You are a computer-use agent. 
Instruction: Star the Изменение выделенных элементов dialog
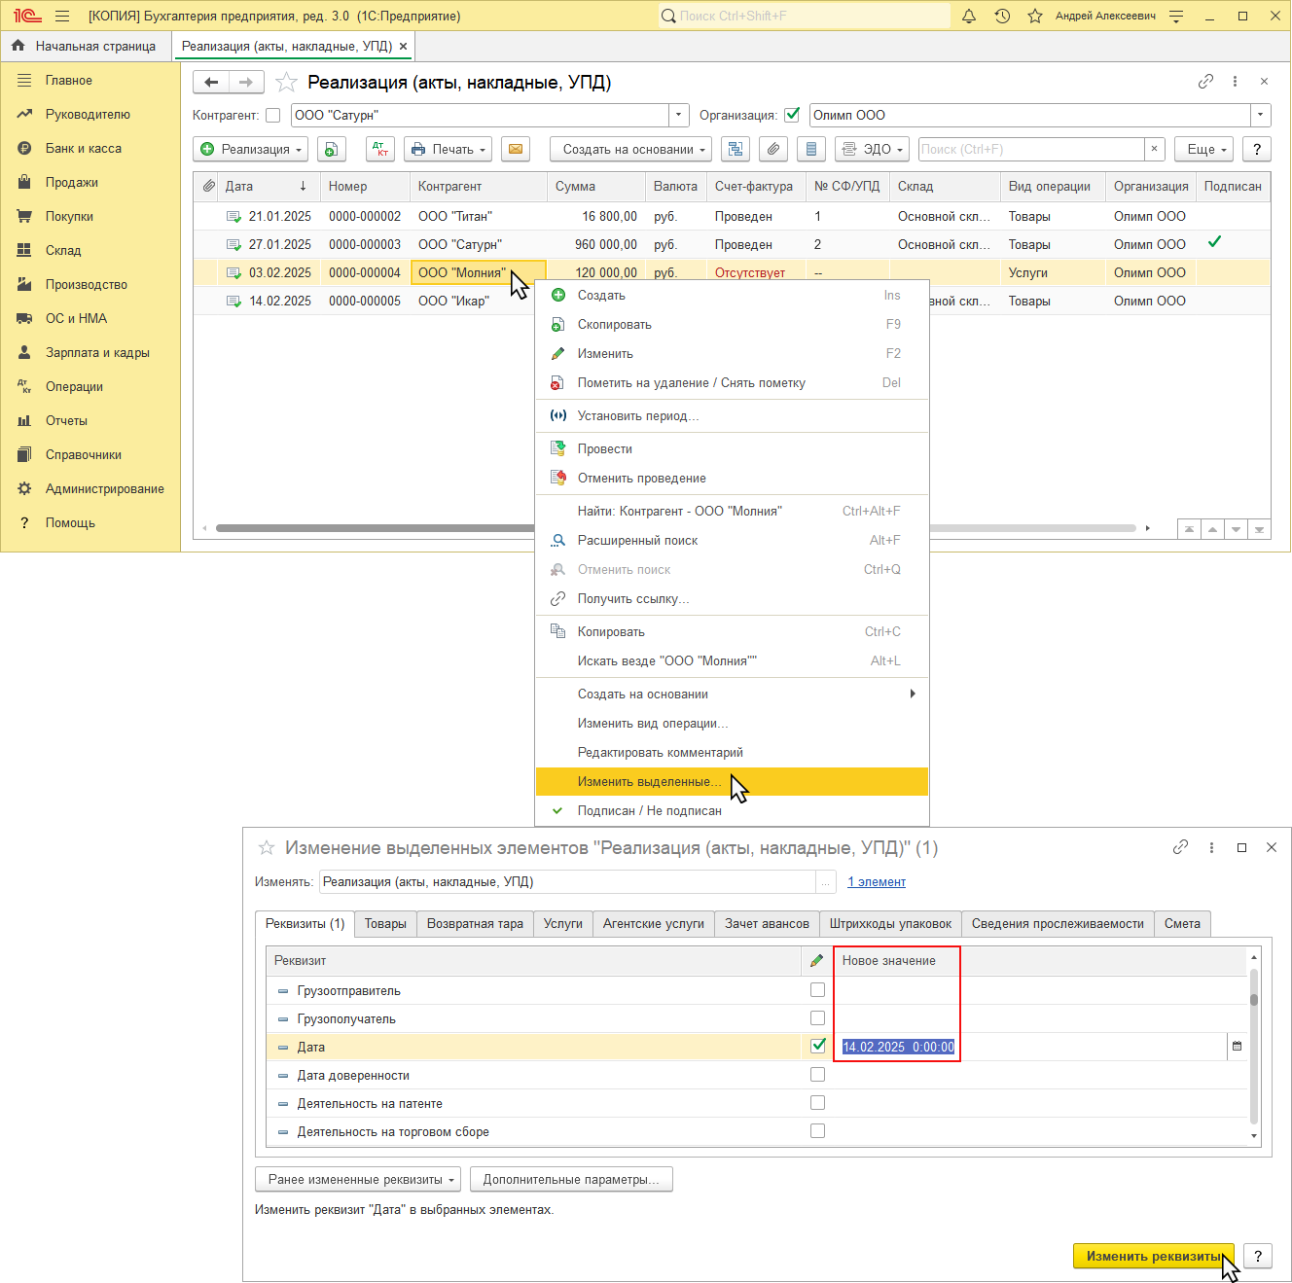[x=266, y=847]
